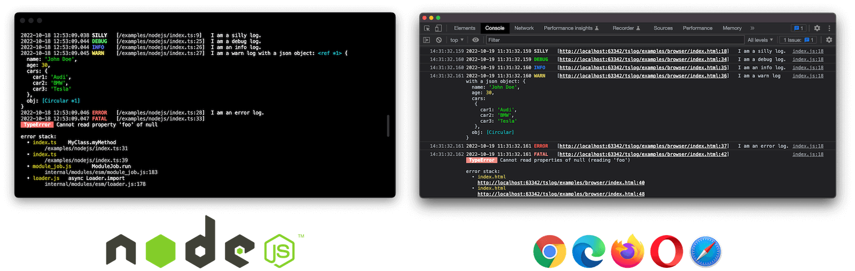This screenshot has height=271, width=855.
Task: Open the DevTools three-dot customize menu
Action: coord(829,28)
